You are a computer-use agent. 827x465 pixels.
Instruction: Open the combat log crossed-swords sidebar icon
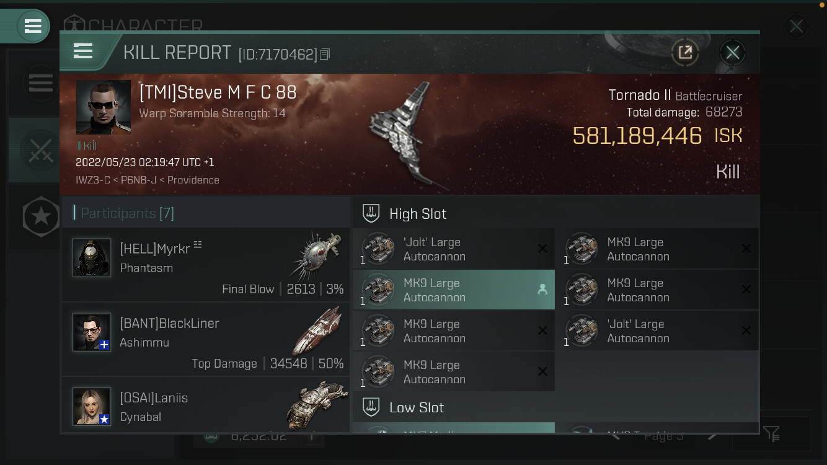[x=41, y=150]
